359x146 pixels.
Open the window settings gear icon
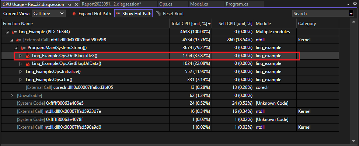pyautogui.click(x=355, y=4)
